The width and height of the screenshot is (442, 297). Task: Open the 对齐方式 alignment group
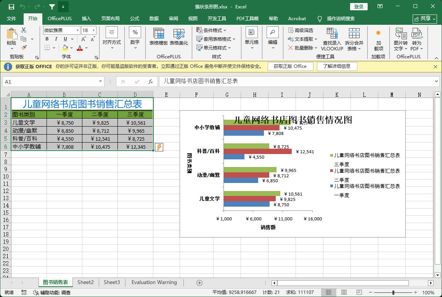(112, 38)
